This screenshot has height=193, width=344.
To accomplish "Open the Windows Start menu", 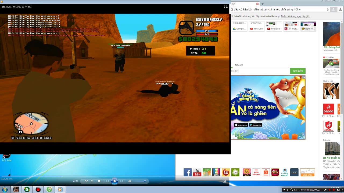I will [5, 190].
